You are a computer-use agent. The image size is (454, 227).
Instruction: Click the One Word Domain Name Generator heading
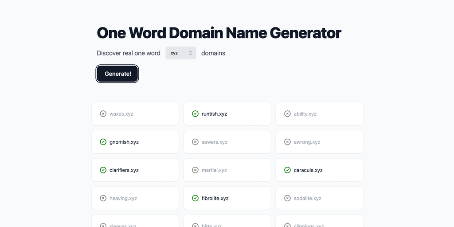[x=219, y=33]
